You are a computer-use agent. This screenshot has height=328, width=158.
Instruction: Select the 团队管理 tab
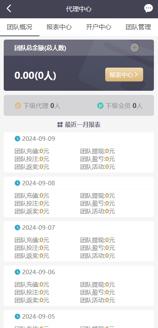pyautogui.click(x=138, y=27)
